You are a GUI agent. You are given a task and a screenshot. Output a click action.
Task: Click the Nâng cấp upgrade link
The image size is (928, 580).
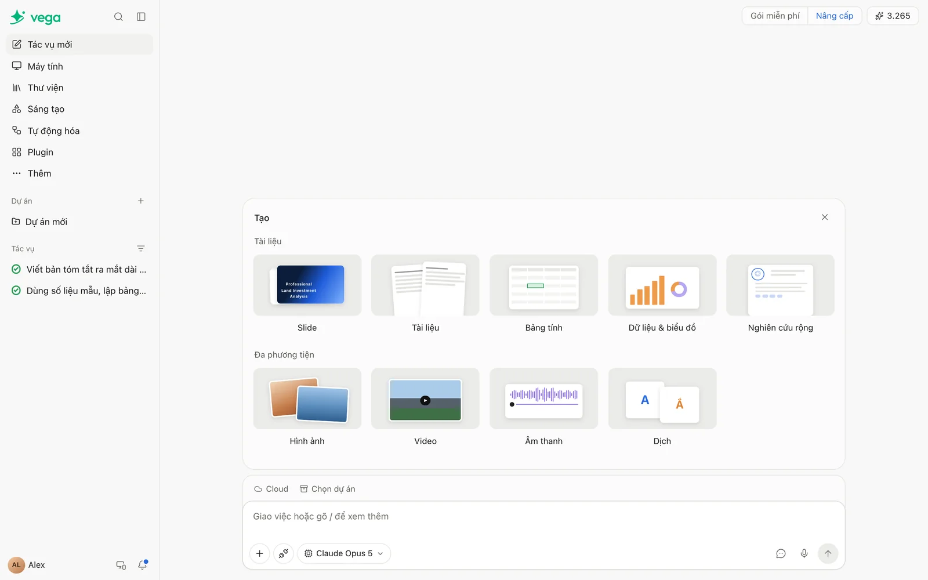coord(835,16)
